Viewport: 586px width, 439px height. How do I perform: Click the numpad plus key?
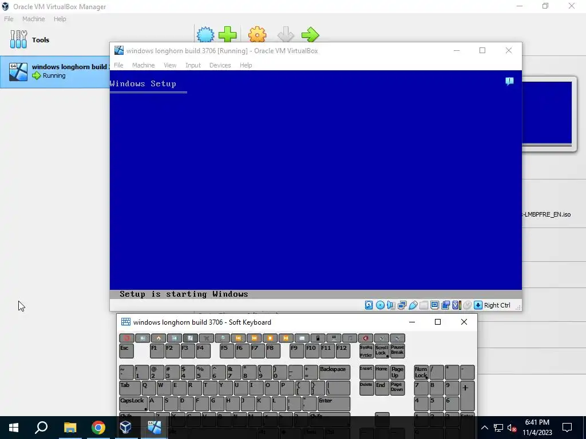pos(468,396)
